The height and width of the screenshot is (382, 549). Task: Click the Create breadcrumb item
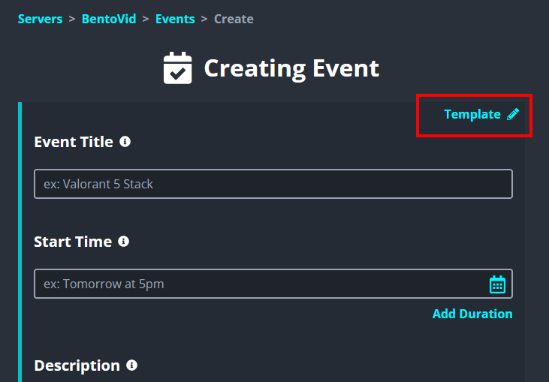pos(234,19)
